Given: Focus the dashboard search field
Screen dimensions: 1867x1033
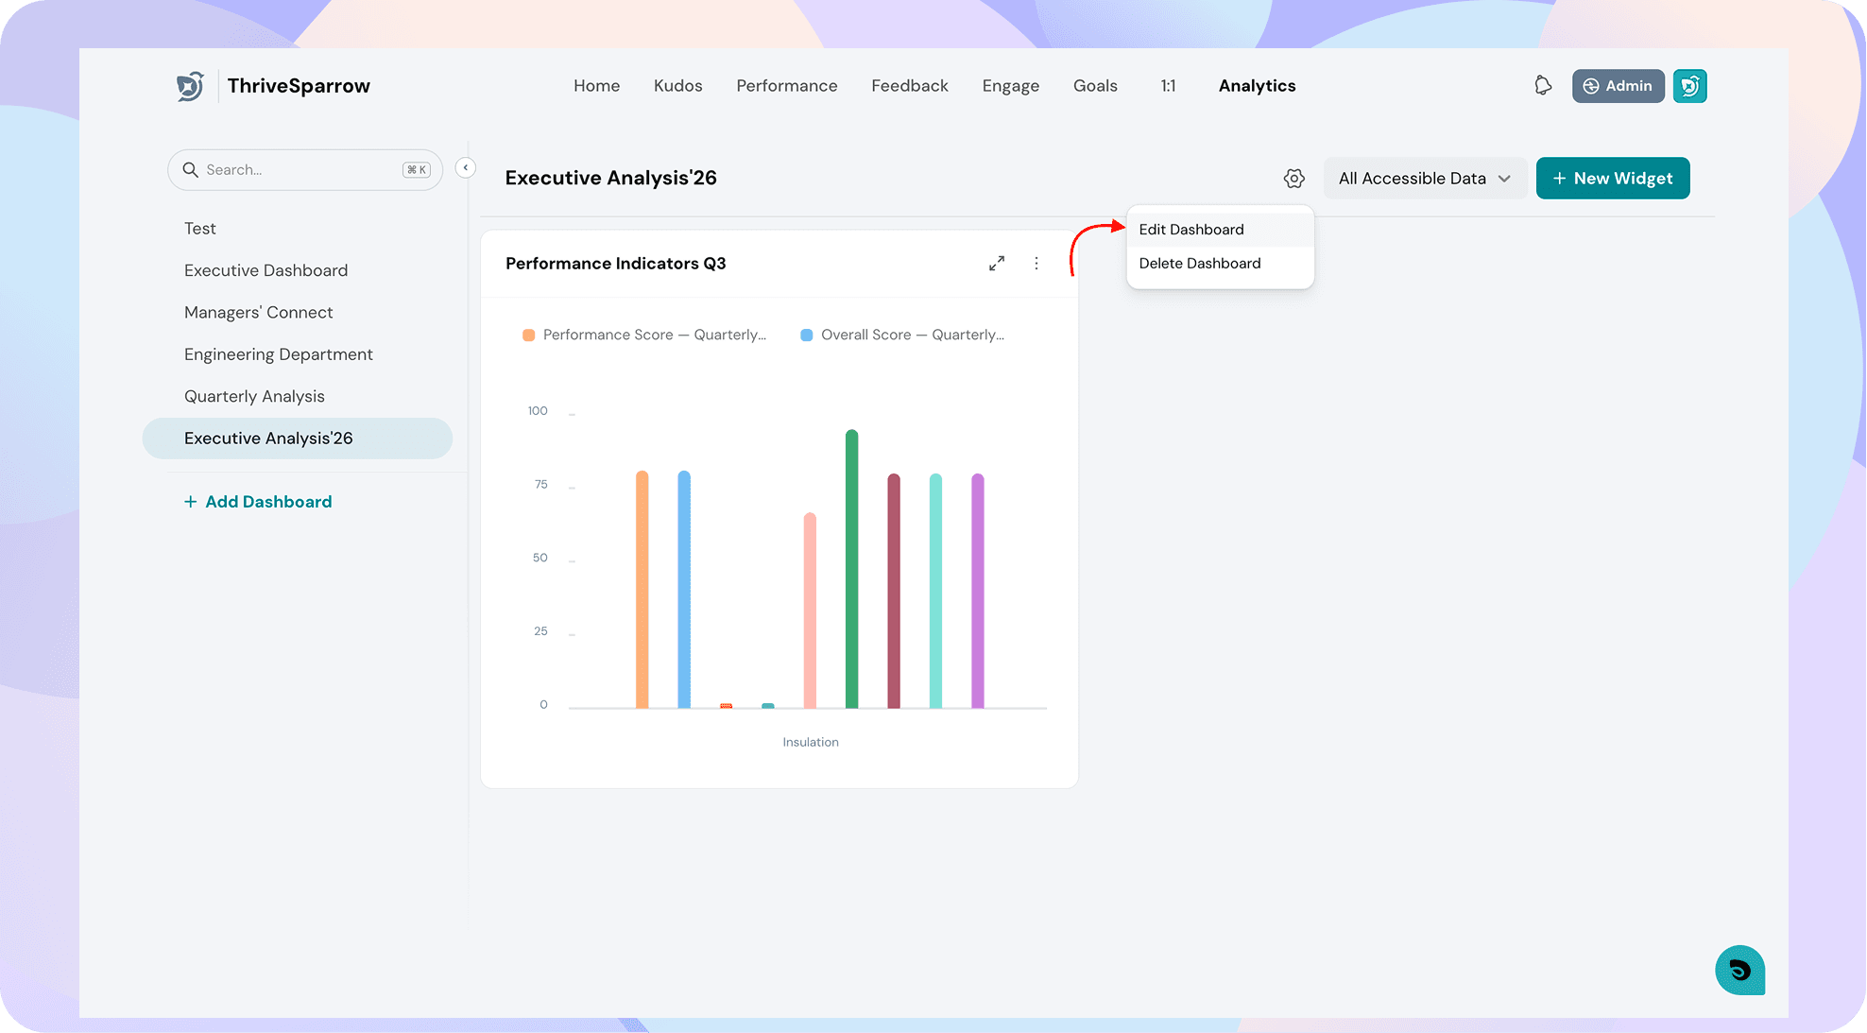Looking at the screenshot, I should click(x=305, y=170).
